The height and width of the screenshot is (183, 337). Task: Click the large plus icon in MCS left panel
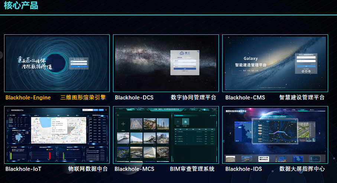pyautogui.click(x=124, y=124)
